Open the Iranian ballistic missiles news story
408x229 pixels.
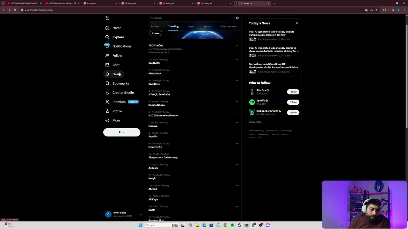(x=273, y=52)
